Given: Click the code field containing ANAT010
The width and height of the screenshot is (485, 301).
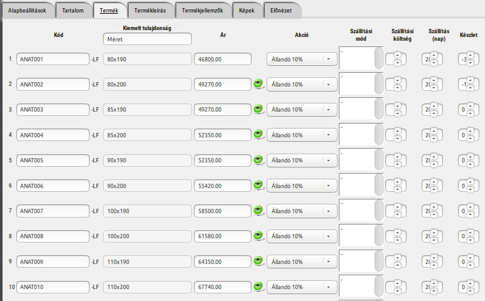Looking at the screenshot, I should 53,287.
